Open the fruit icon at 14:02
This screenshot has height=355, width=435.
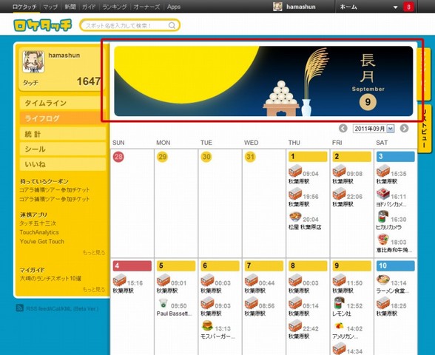[x=339, y=325]
